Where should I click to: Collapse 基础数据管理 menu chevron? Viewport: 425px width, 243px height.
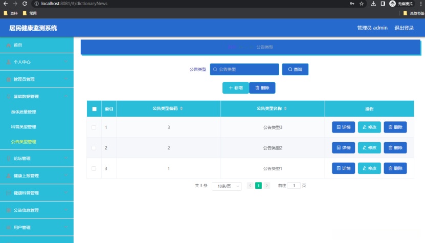66,96
